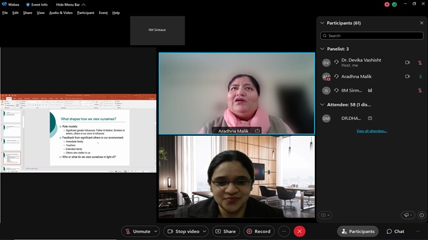Screen dimensions: 428x240
Task: Click the View all attendees link
Action: point(371,131)
